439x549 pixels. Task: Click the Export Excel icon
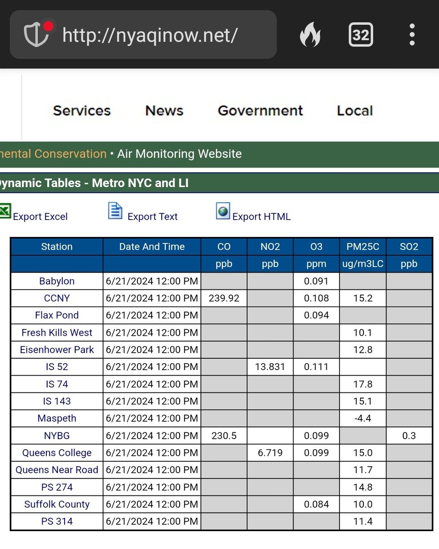[x=5, y=212]
